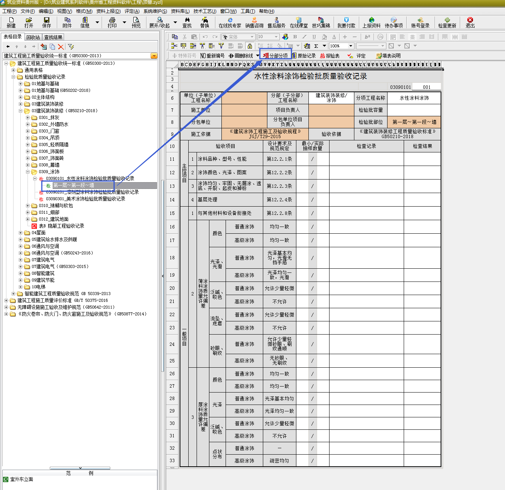Open 在线找专家 online expert icon

pos(230,22)
